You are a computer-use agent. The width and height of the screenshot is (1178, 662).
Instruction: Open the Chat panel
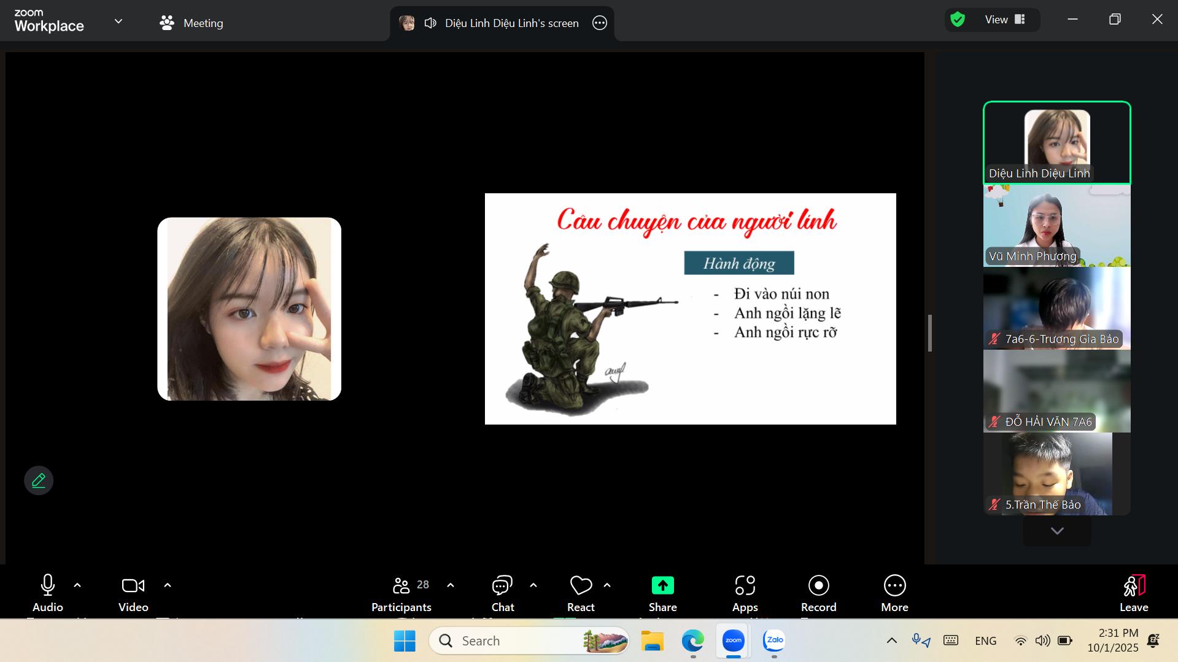[x=502, y=586]
